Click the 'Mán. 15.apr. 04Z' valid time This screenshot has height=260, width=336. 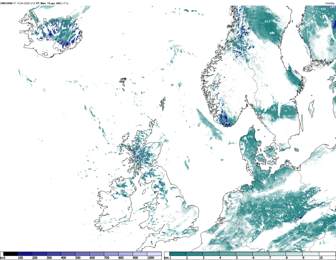click(x=51, y=3)
